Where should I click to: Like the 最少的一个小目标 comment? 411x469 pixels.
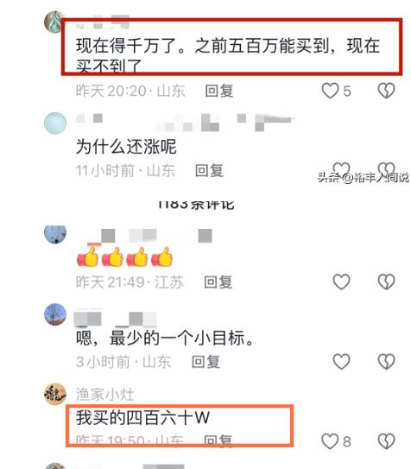click(341, 361)
